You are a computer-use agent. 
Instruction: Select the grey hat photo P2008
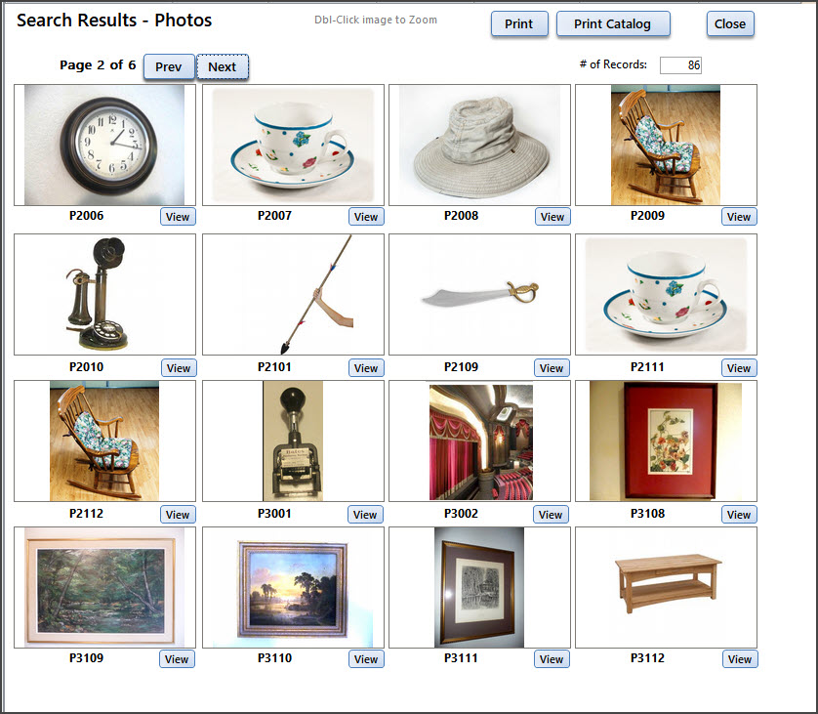[x=479, y=146]
